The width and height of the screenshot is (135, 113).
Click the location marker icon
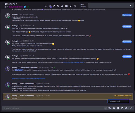(70, 6)
